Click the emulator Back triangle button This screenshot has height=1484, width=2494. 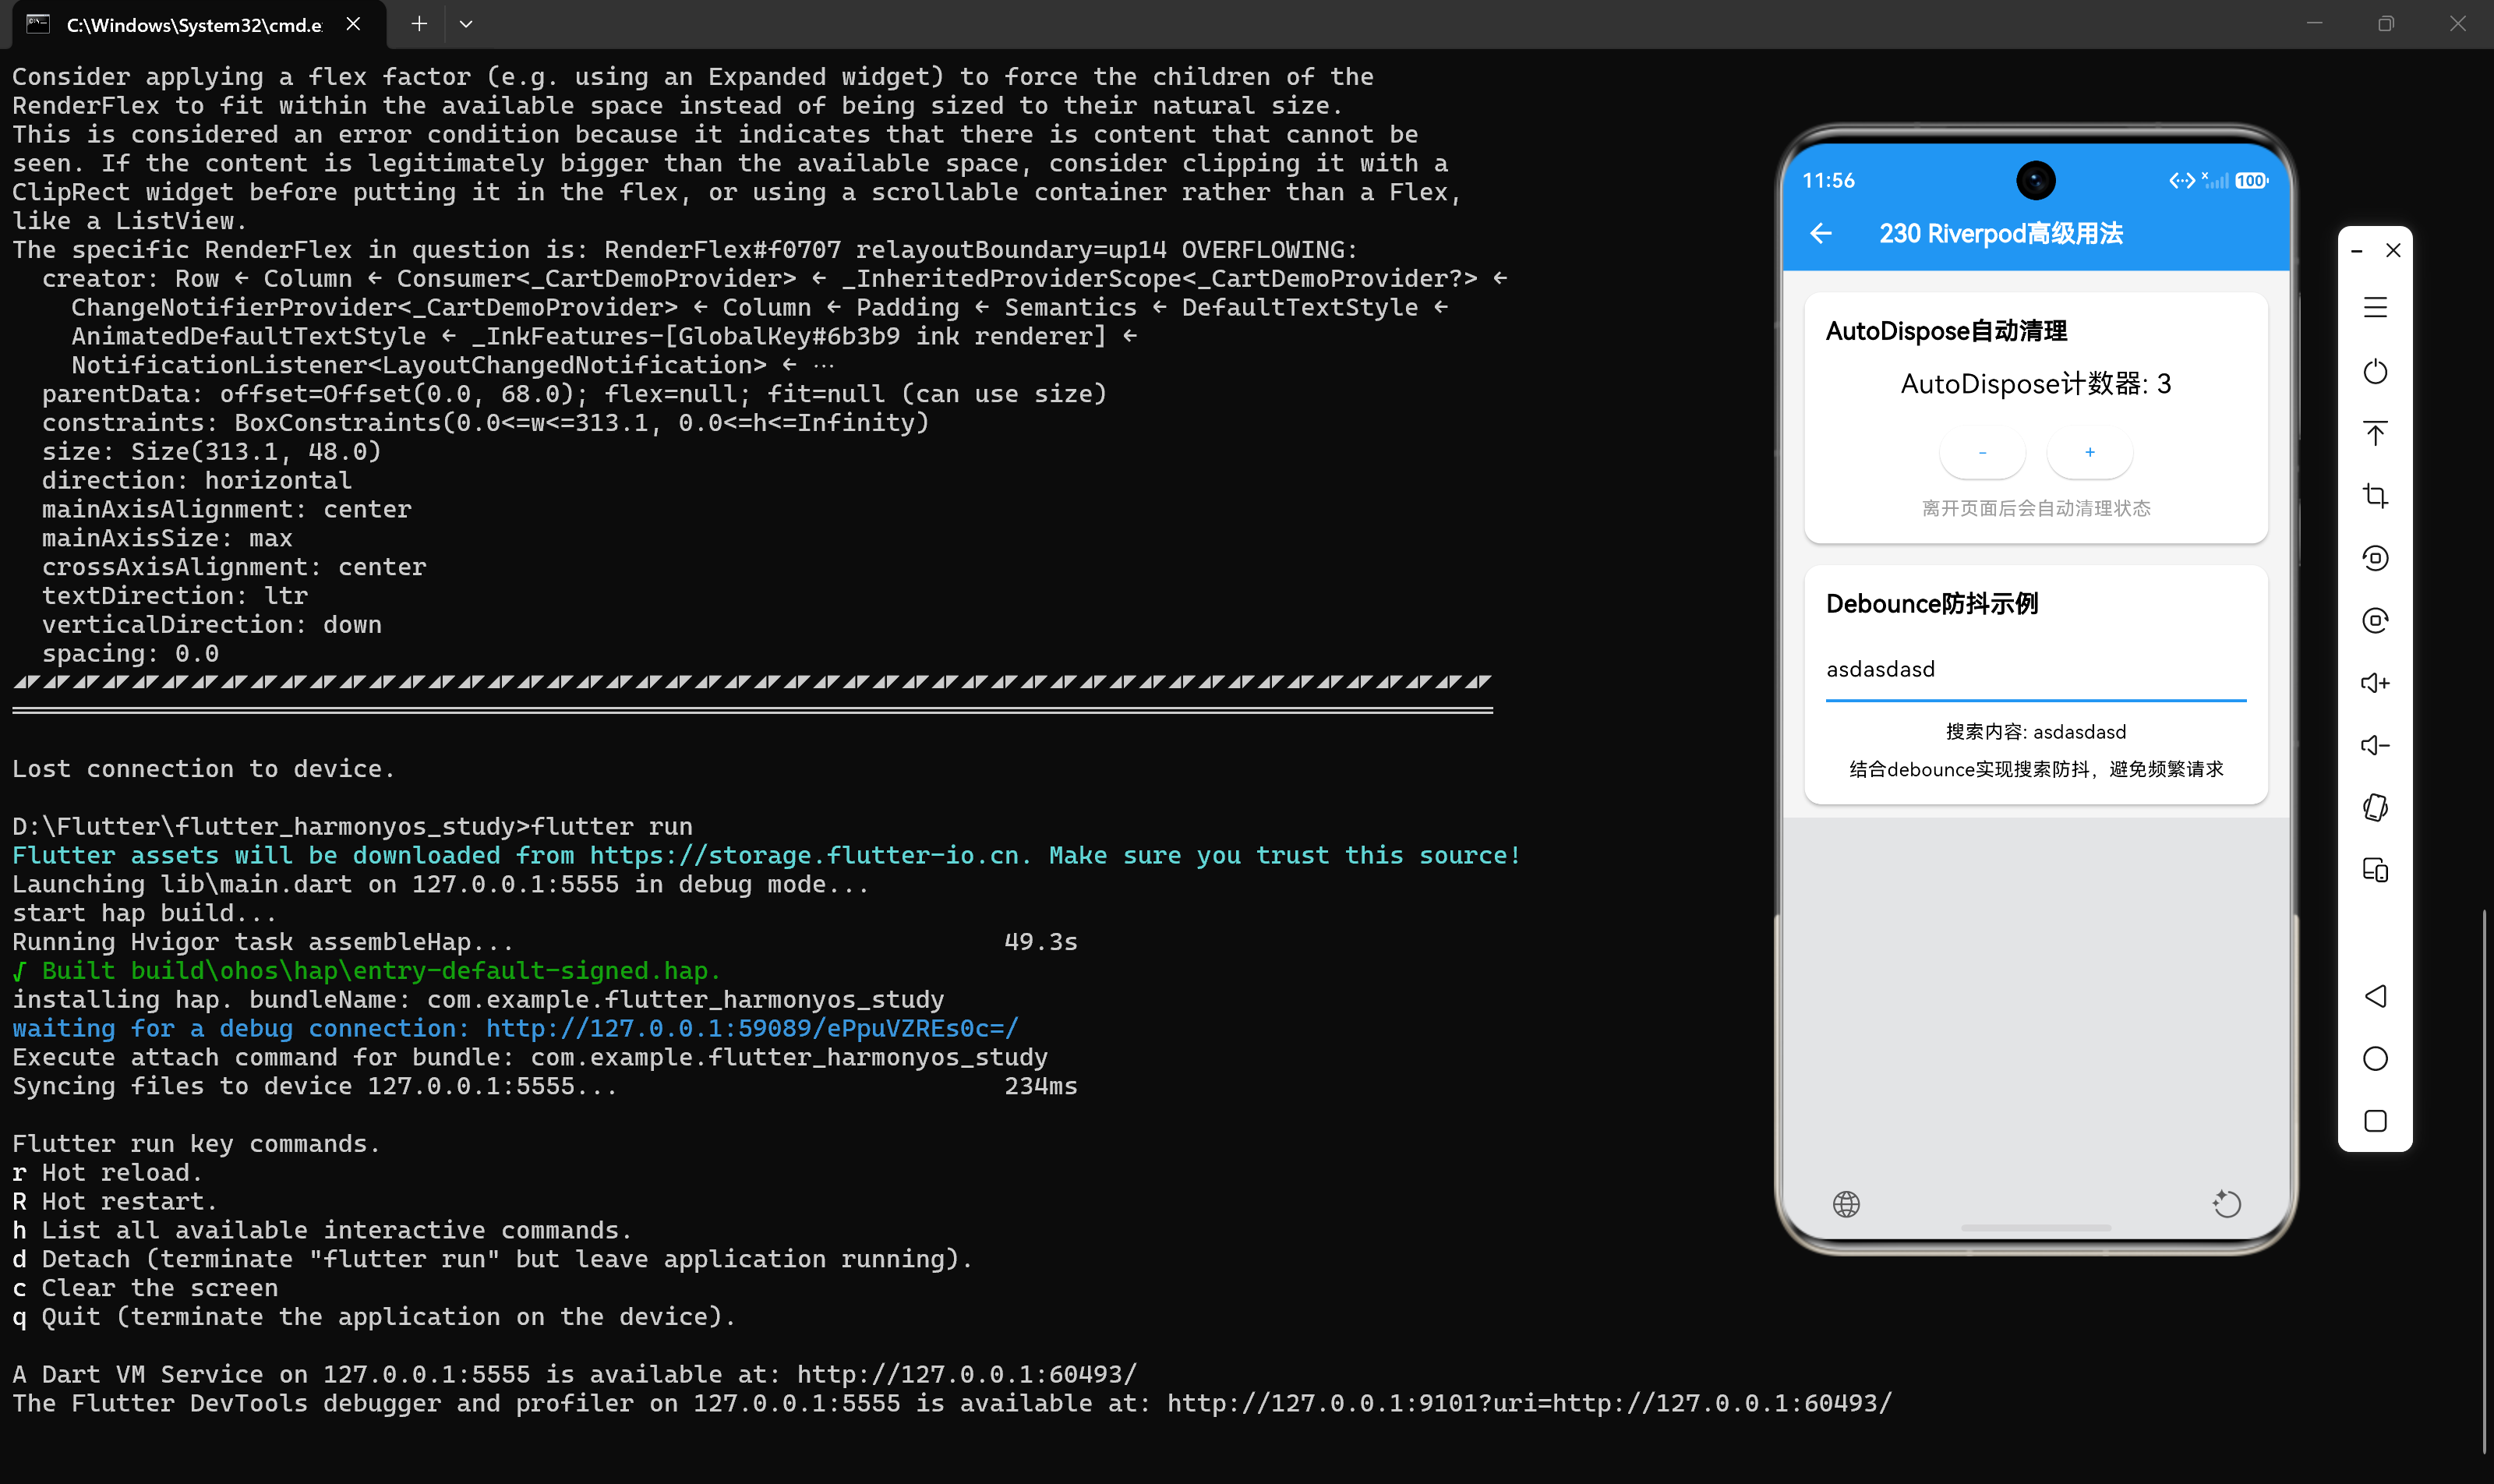pos(2375,996)
